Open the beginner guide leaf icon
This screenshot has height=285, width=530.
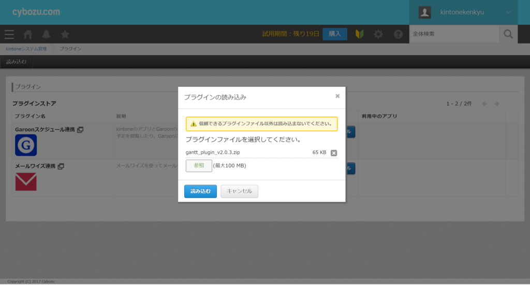pos(360,34)
